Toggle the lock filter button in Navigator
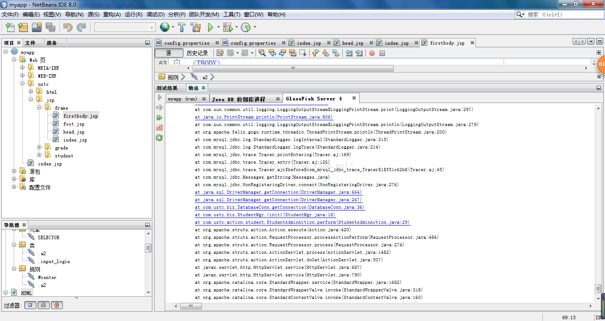Screen dimensions: 605x321 [57, 305]
